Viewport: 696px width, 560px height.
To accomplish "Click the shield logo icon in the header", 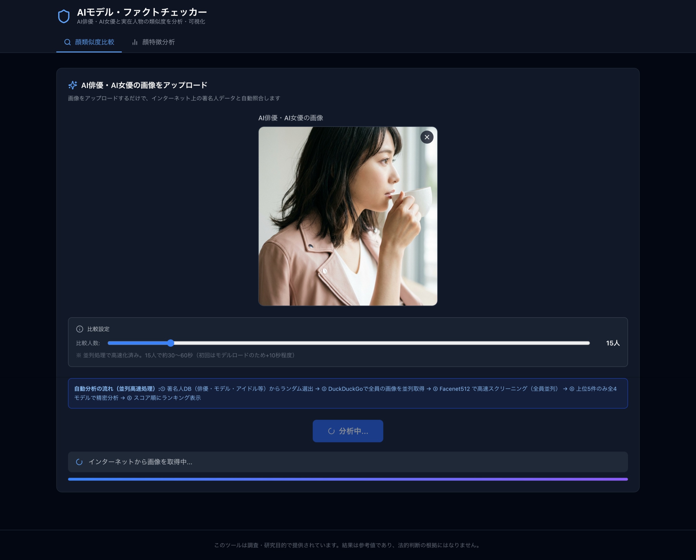I will coord(65,16).
